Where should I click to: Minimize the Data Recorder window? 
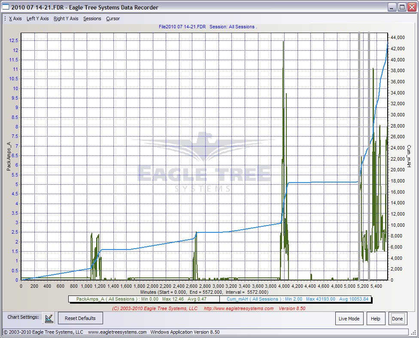coord(392,7)
